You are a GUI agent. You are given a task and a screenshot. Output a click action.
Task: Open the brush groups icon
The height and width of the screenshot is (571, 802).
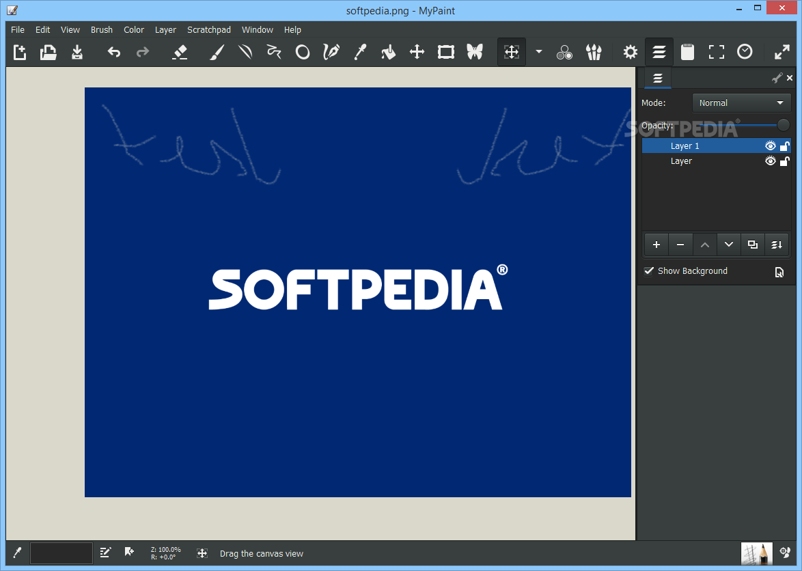tap(594, 52)
